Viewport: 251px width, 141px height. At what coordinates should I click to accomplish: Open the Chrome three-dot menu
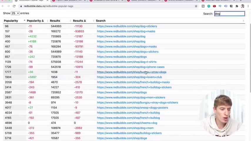tap(248, 6)
